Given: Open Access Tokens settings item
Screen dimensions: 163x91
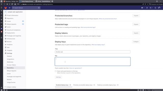Looking at the screenshot, I should pyautogui.click(x=11, y=65).
